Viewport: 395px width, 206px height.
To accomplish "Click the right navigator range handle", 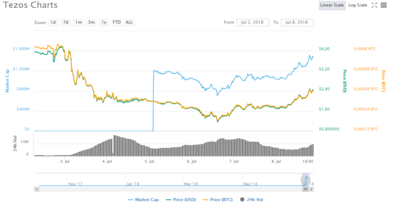I will tap(309, 179).
